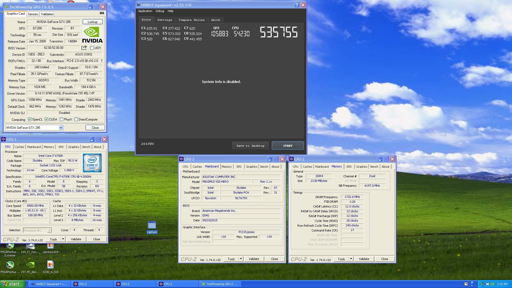Expand the Tools arrow in CPU-Z Mainboard window
The image size is (512, 288).
tap(241, 259)
